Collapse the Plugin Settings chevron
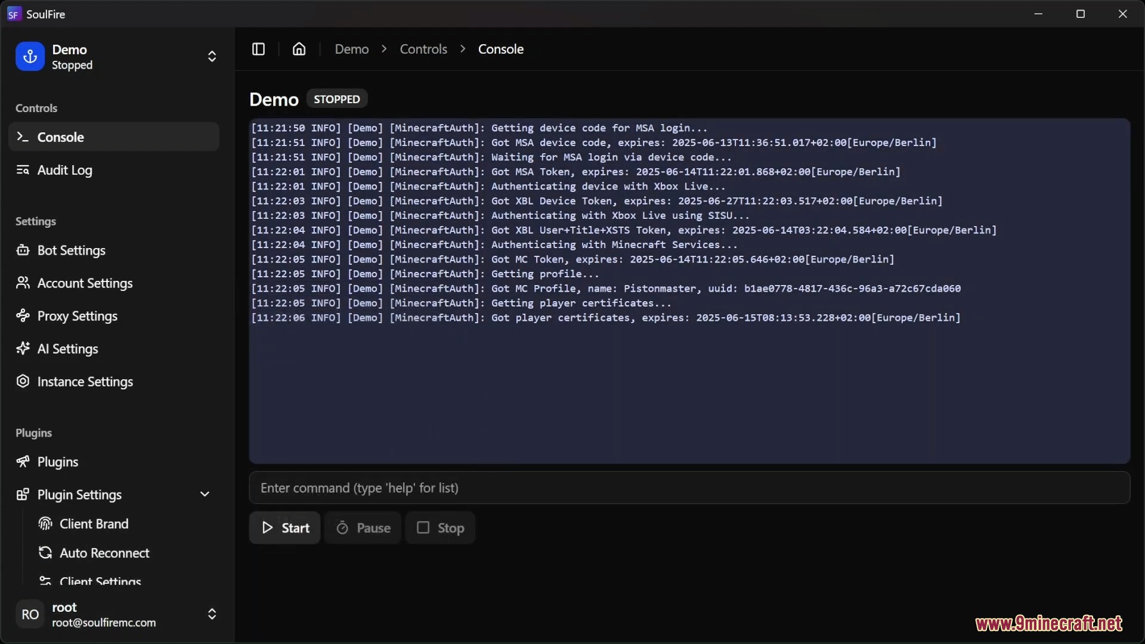The height and width of the screenshot is (644, 1145). pyautogui.click(x=205, y=494)
